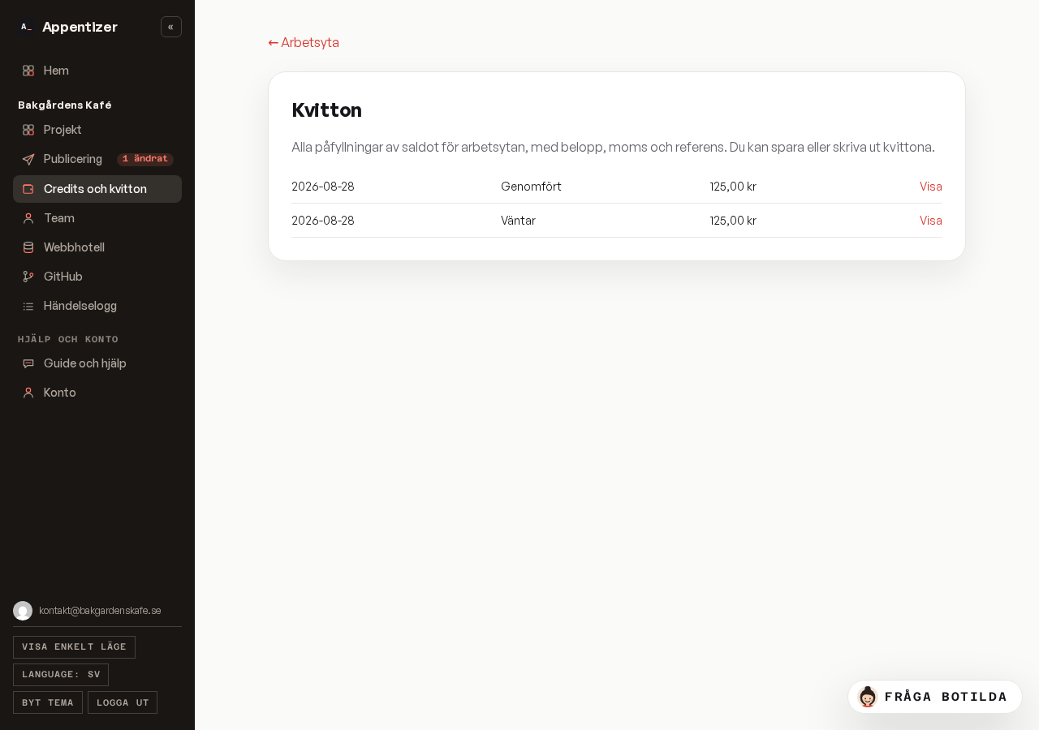This screenshot has width=1039, height=730.
Task: Collapse the sidebar with the double chevron
Action: coord(171,27)
